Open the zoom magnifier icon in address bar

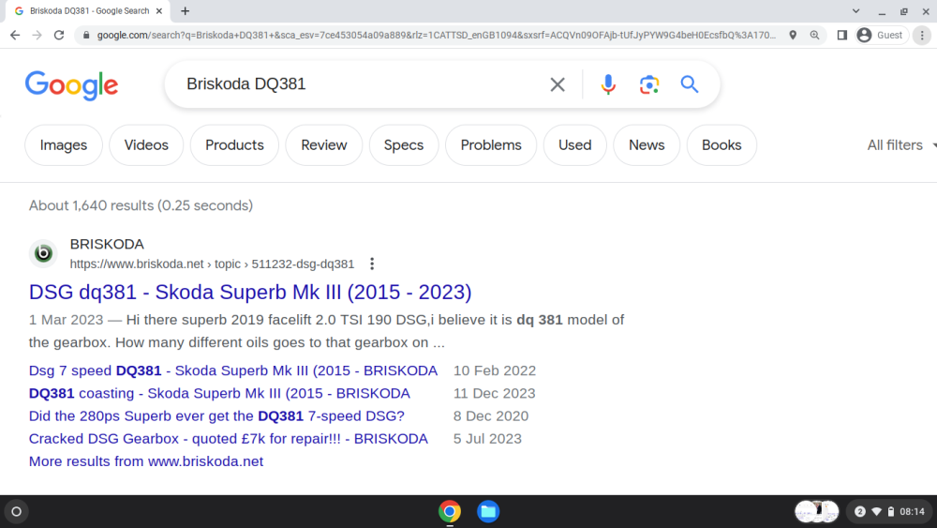[814, 36]
